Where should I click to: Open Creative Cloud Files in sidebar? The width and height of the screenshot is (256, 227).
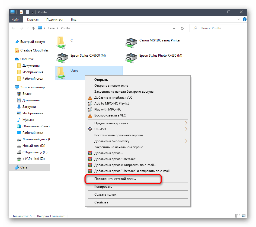[x=34, y=50]
